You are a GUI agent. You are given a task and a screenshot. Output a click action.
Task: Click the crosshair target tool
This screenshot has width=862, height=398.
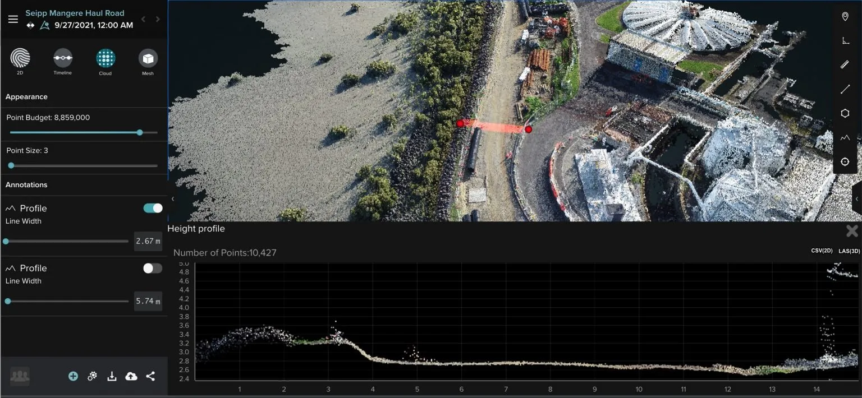click(845, 161)
